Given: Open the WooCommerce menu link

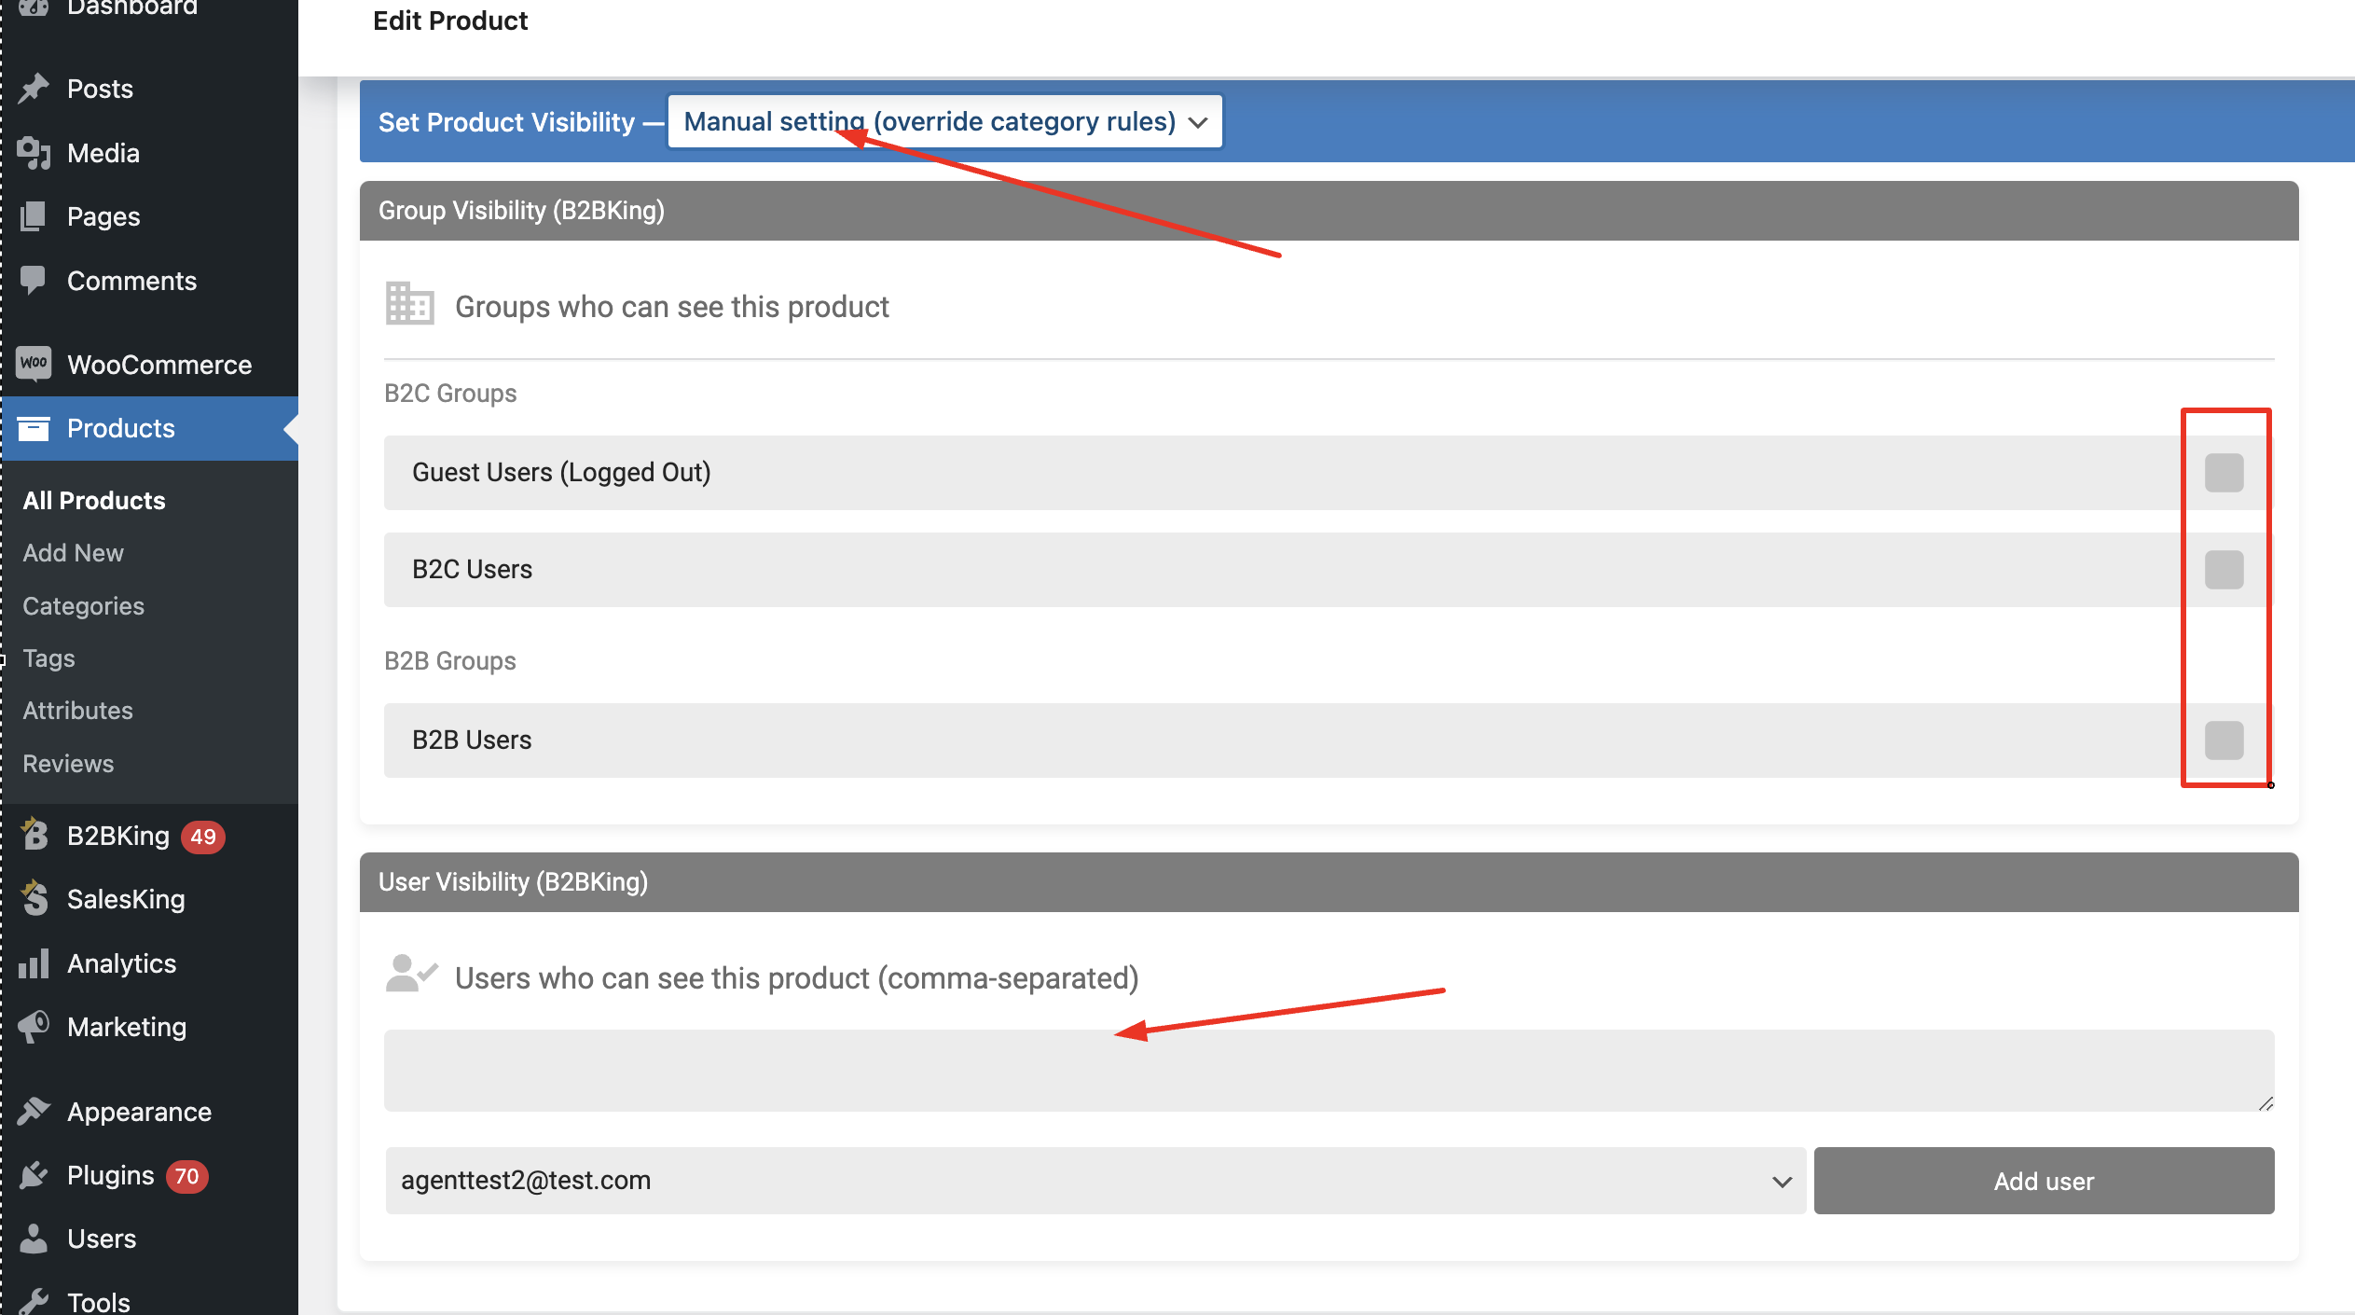Looking at the screenshot, I should click(159, 365).
